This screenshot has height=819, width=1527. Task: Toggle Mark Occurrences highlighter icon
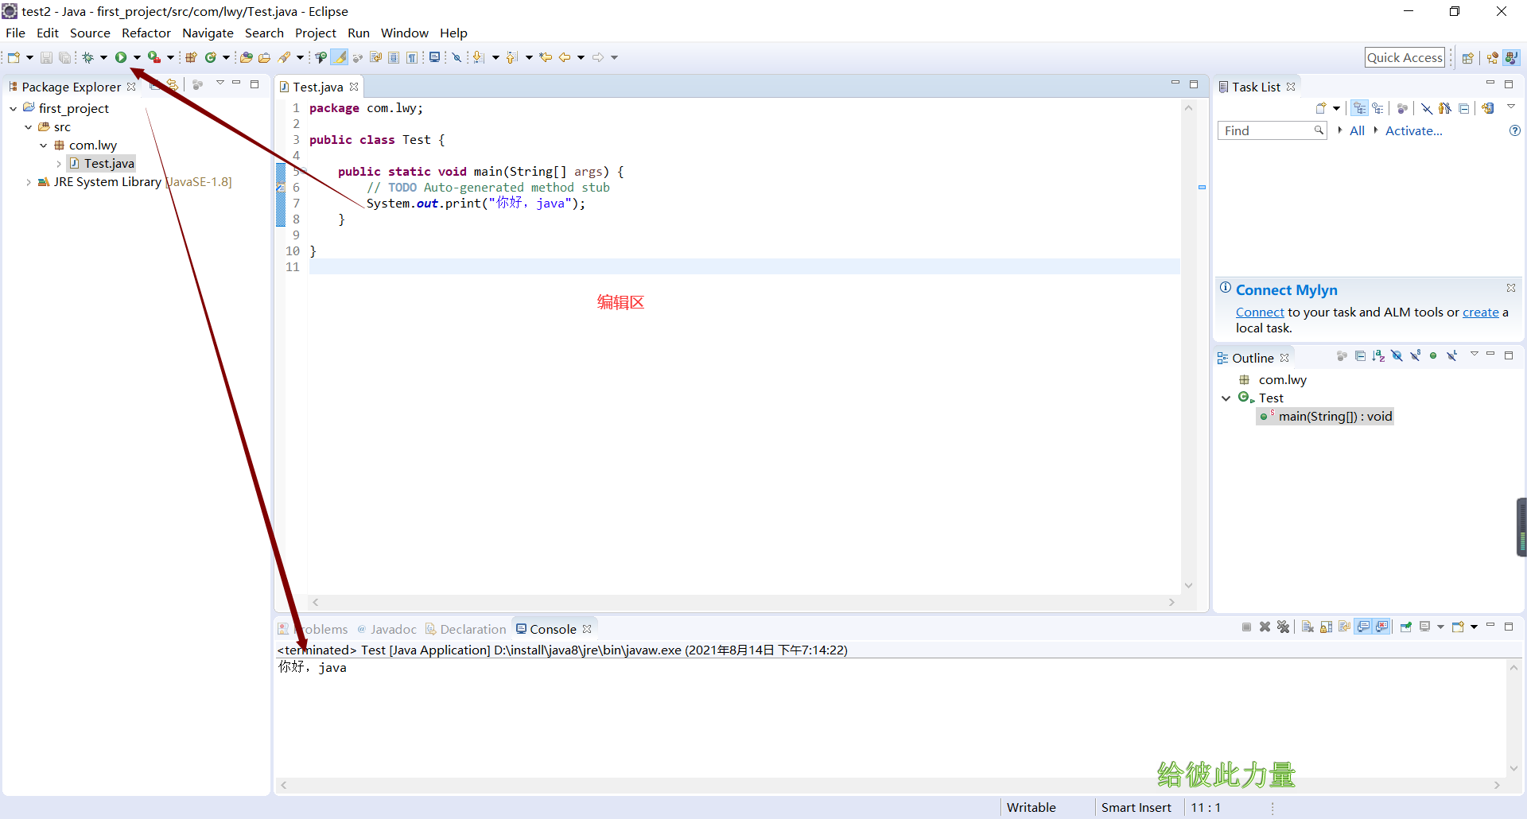(x=340, y=57)
